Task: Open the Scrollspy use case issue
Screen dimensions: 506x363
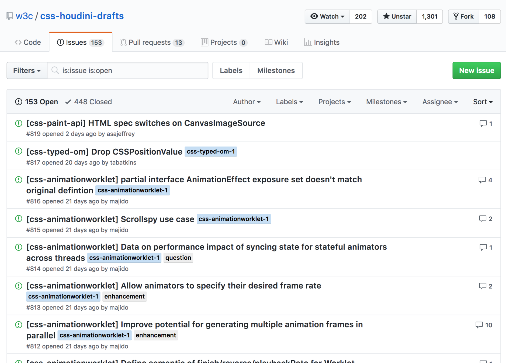Action: pos(110,219)
